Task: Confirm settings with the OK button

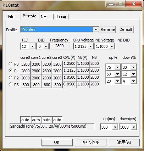Action: click(x=57, y=142)
